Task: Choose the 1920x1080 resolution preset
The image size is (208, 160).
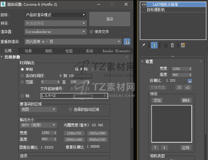Action: [97, 133]
